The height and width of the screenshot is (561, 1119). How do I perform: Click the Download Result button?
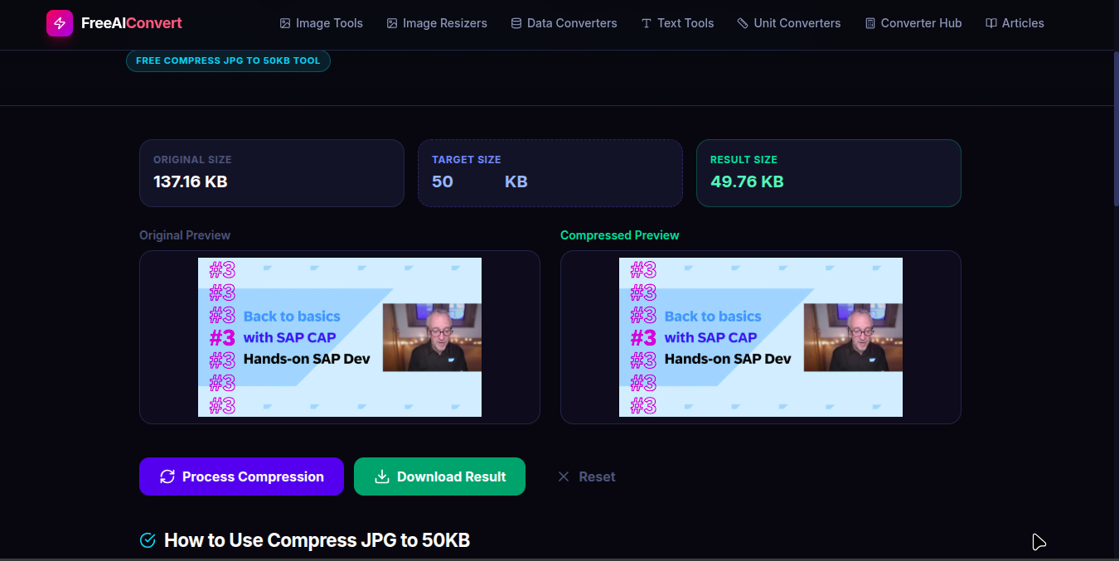pos(439,476)
